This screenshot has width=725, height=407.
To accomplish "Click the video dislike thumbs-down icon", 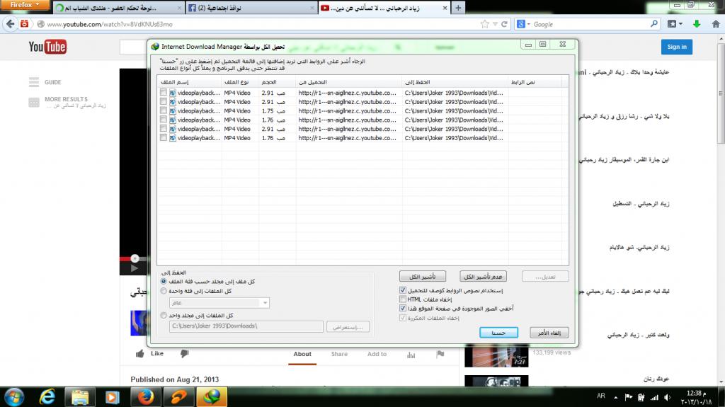I will pyautogui.click(x=184, y=353).
